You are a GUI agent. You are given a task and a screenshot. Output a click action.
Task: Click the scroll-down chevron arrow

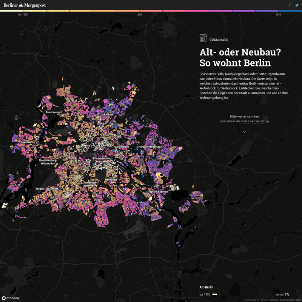click(x=244, y=132)
